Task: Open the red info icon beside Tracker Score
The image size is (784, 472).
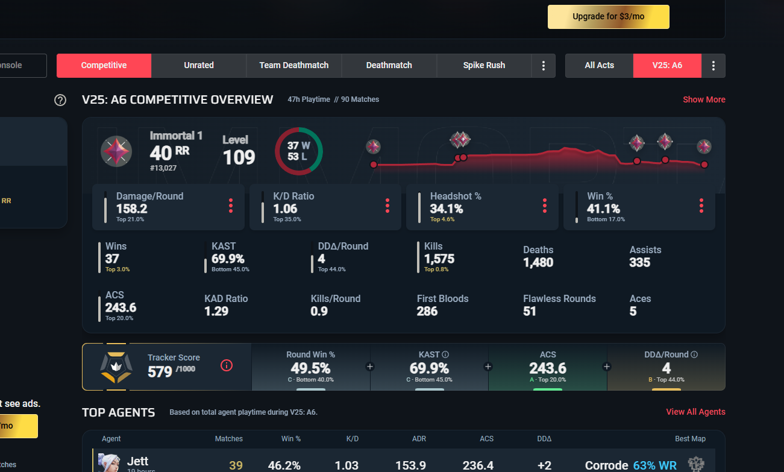Action: tap(227, 365)
